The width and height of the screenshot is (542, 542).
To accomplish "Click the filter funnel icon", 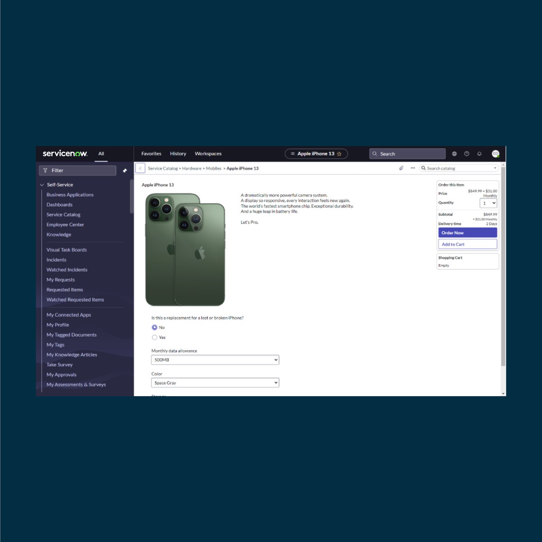I will tap(45, 170).
